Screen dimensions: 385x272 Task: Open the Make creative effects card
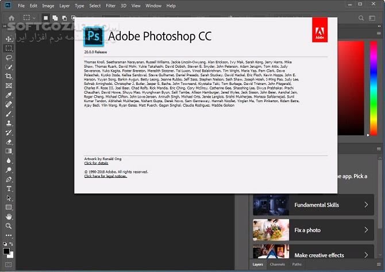[x=313, y=251]
